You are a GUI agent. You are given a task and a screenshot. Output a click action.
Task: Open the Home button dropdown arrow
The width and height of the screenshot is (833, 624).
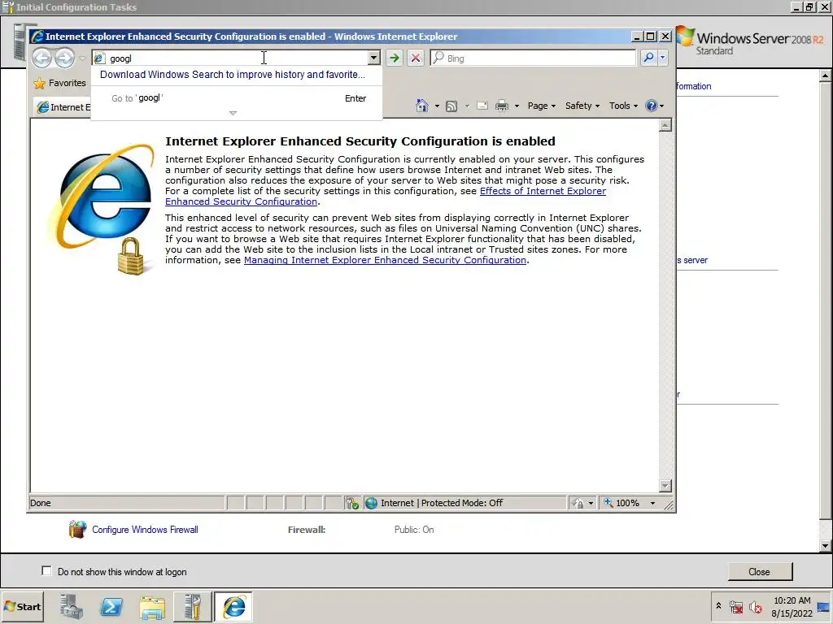tap(437, 106)
